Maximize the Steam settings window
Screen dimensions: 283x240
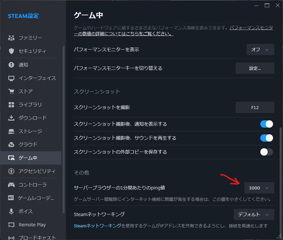click(x=267, y=5)
